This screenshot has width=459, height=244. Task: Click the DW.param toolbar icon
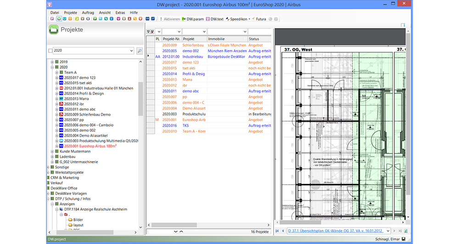click(x=192, y=19)
